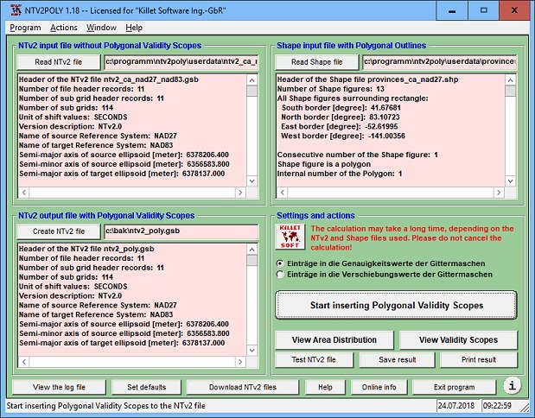The height and width of the screenshot is (418, 535).
Task: Click vertical scroll thumb in Shape header panel
Action: 511,91
